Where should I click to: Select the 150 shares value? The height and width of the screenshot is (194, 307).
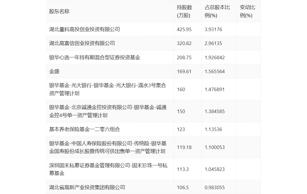(181, 111)
